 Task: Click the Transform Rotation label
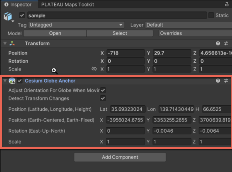click(x=18, y=61)
